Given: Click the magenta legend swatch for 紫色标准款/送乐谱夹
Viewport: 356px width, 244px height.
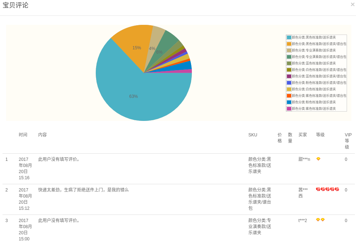Looking at the screenshot, I should [x=289, y=109].
